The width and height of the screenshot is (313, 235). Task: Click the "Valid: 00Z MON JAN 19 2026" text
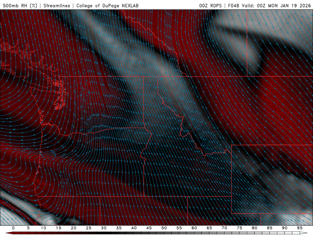[276, 5]
